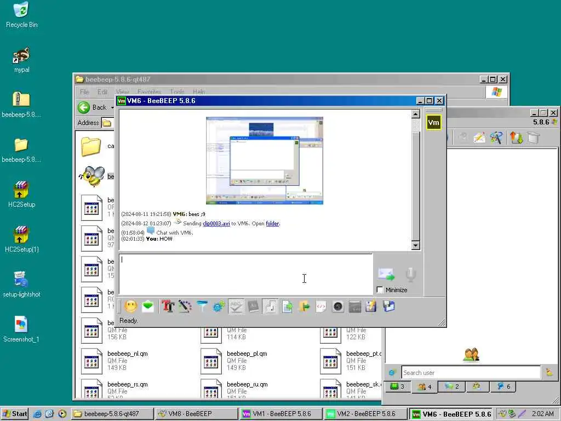Click the file transfer arrows icon in BeeBEEP toolbar
Screen dimensions: 561x421
[516, 138]
